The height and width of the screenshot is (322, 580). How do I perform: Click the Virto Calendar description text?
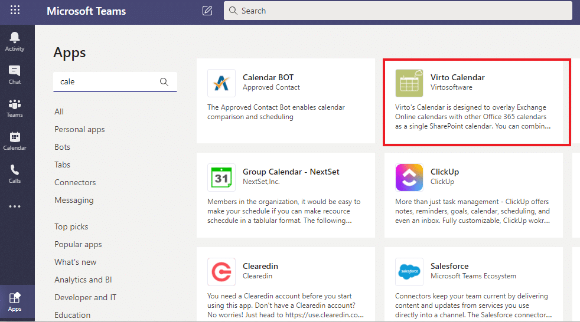coord(473,117)
